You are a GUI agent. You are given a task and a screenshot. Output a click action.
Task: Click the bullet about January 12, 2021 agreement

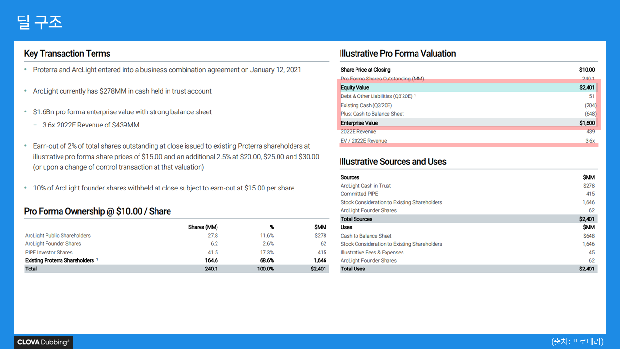(167, 70)
